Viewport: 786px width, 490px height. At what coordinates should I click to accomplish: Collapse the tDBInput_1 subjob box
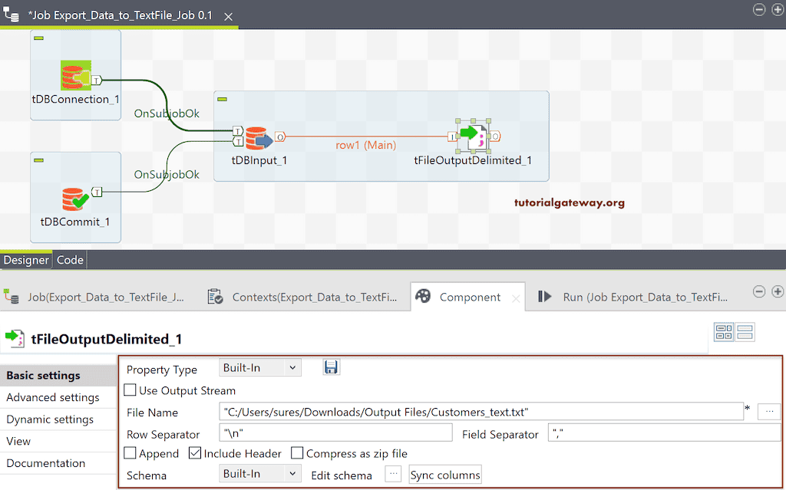[222, 99]
